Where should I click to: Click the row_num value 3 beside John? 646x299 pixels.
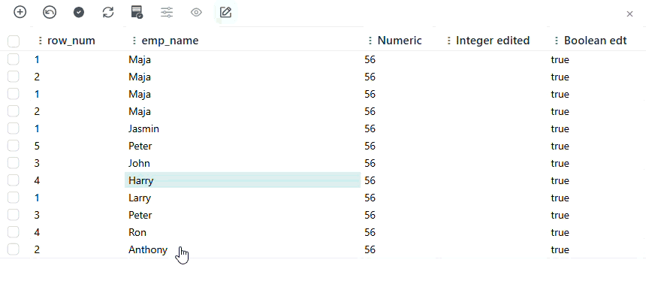point(37,163)
